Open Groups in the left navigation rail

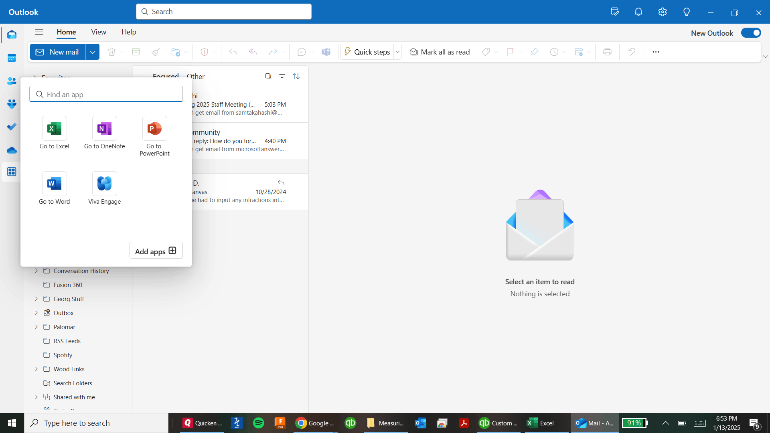[x=12, y=104]
